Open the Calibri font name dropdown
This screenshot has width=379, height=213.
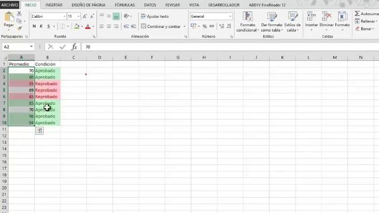[65, 17]
